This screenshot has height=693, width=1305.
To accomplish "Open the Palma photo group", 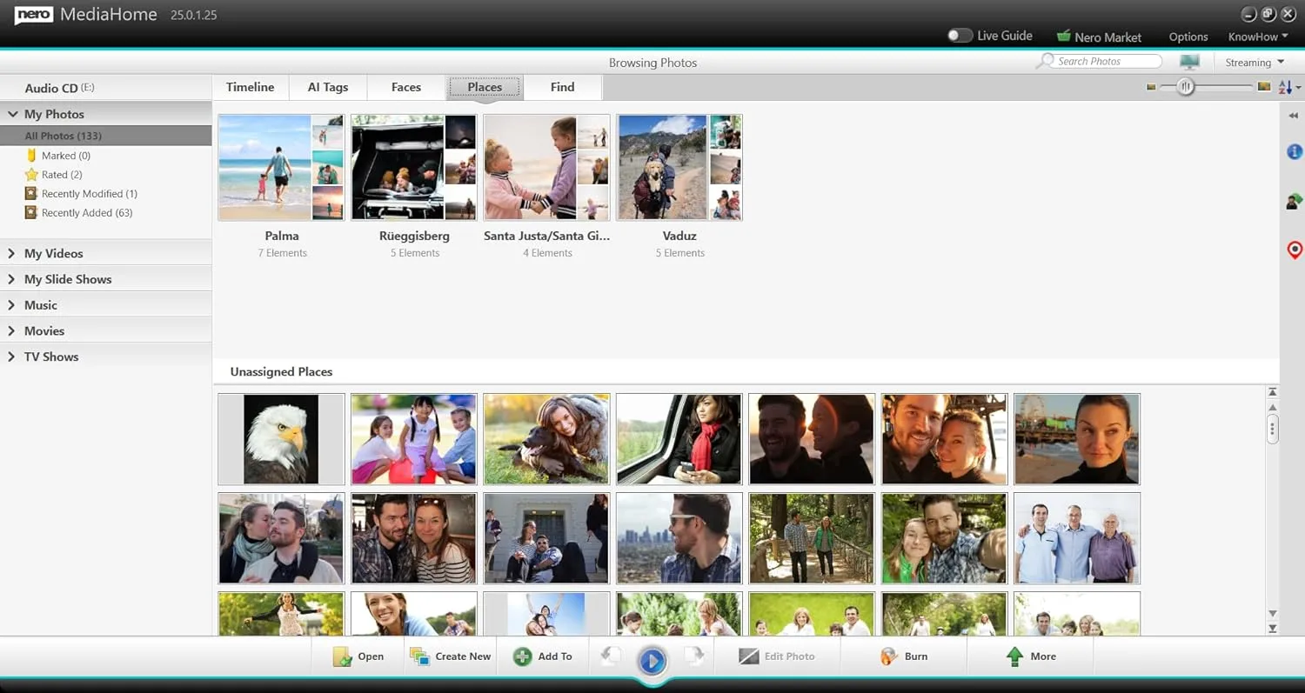I will pos(282,167).
